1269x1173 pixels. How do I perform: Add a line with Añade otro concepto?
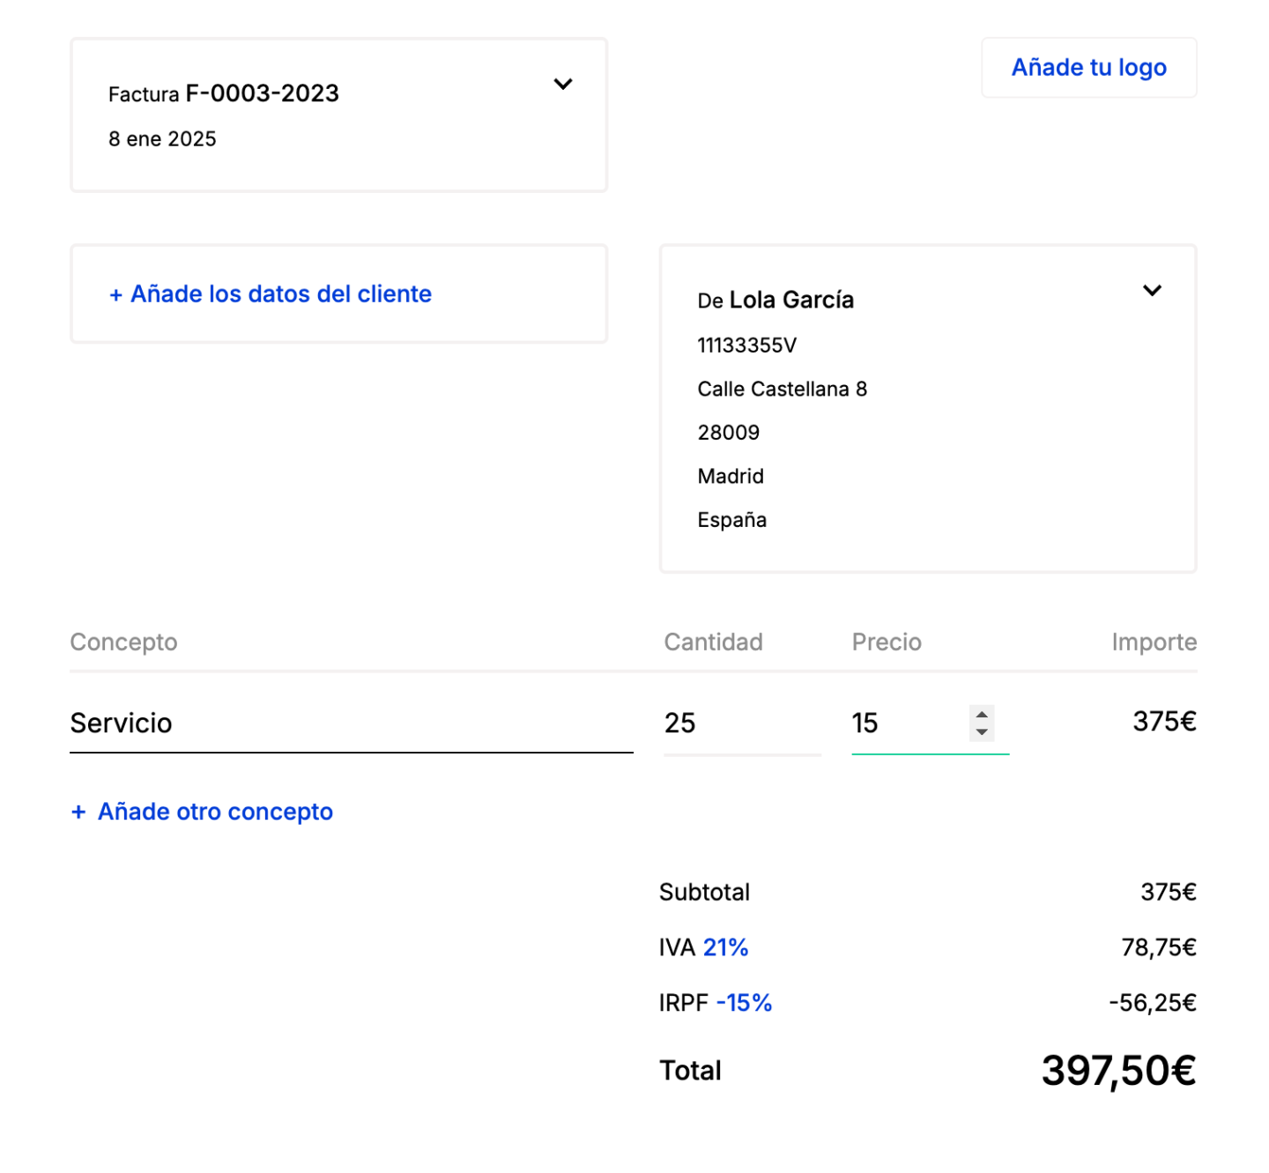[202, 812]
